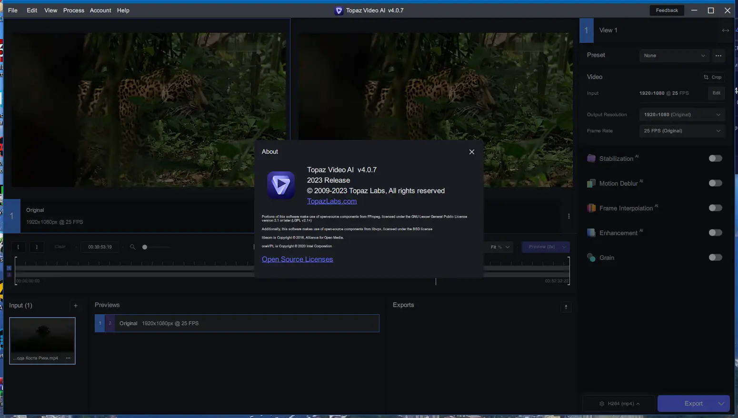Open the TopazLabs.com link

(x=332, y=201)
